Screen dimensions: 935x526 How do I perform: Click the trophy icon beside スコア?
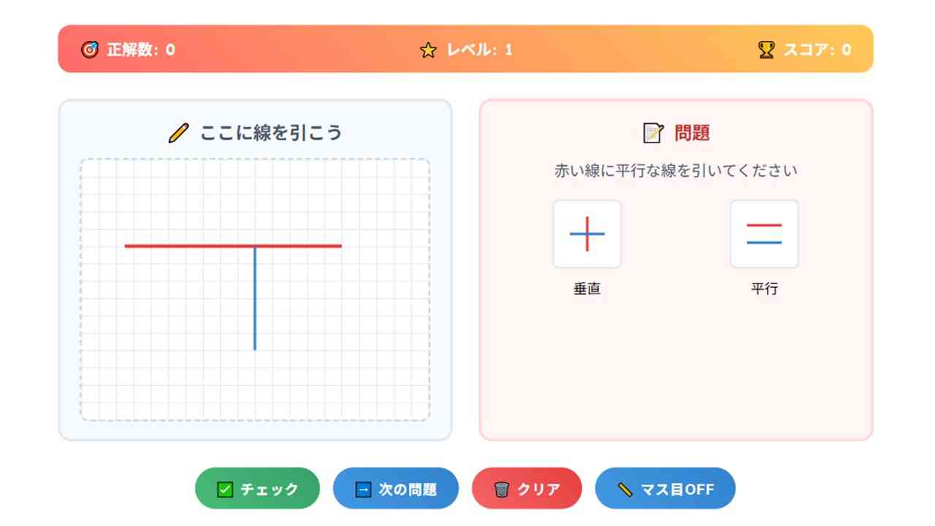(x=766, y=50)
